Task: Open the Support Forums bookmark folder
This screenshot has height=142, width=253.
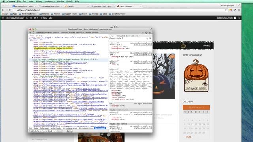Action: 70,14
